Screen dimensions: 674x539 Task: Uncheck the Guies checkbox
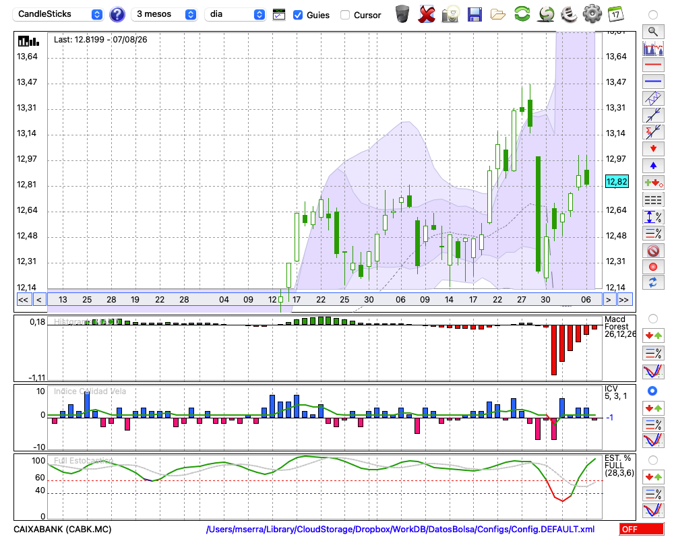pyautogui.click(x=297, y=15)
